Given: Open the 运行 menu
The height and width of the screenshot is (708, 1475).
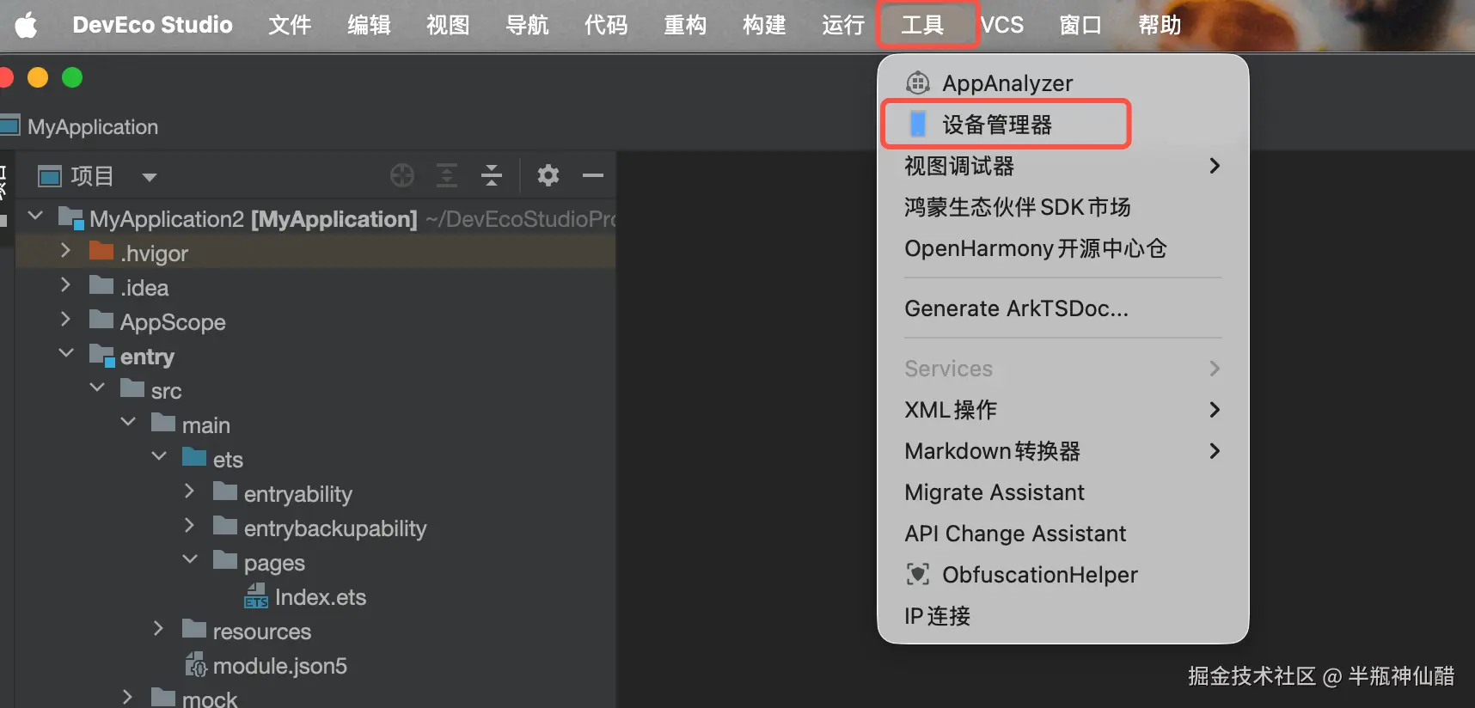Looking at the screenshot, I should 843,25.
